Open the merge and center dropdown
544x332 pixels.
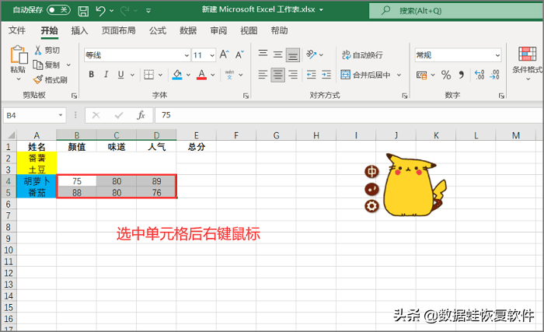[399, 75]
